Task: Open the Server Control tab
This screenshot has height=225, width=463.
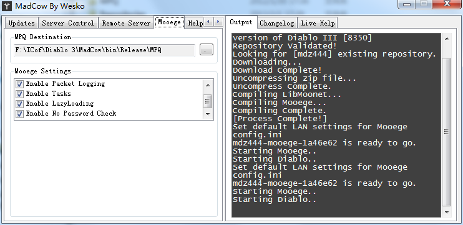Action: pyautogui.click(x=68, y=23)
